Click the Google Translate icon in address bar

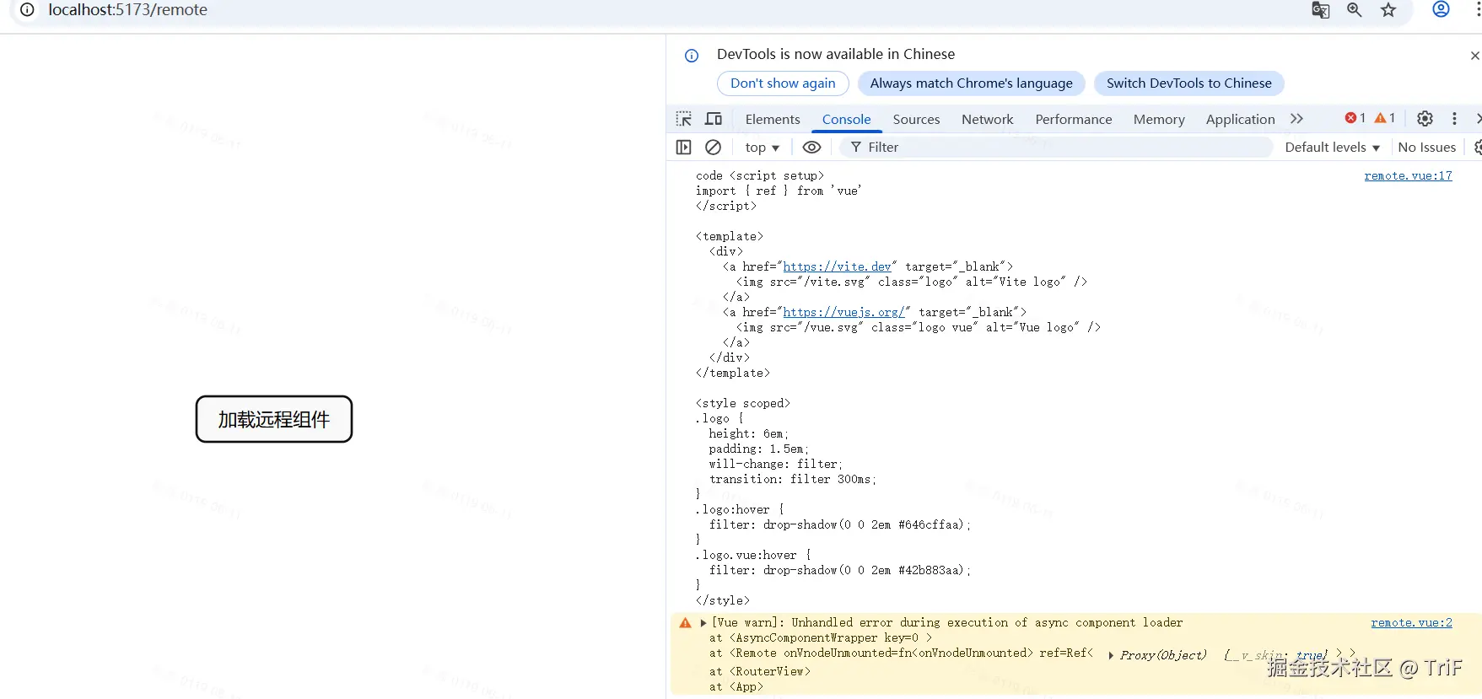(x=1321, y=10)
